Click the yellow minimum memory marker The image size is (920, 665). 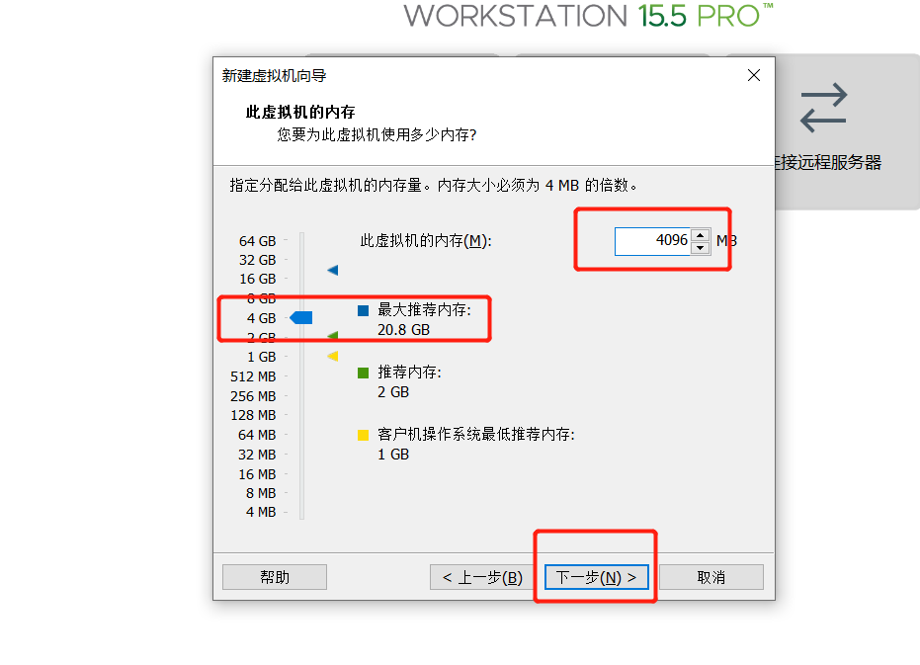pyautogui.click(x=333, y=356)
